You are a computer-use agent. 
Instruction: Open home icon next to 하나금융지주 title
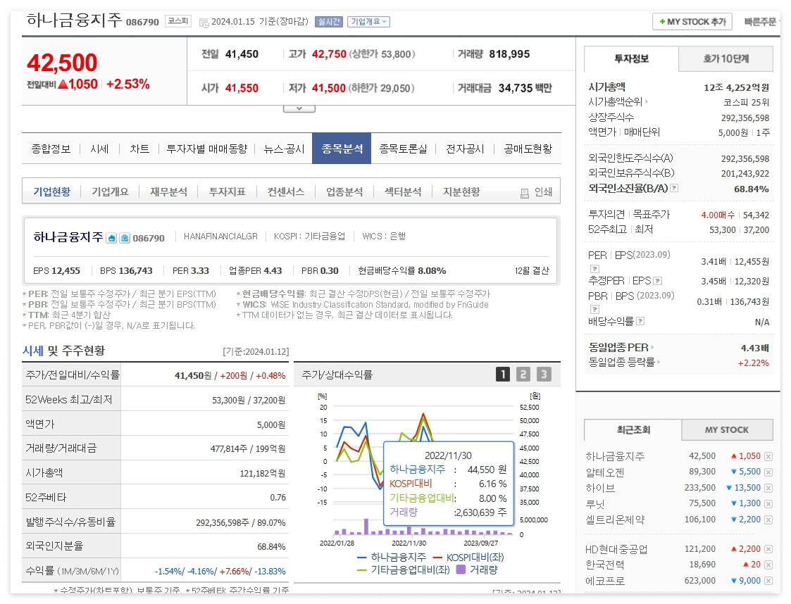point(111,238)
